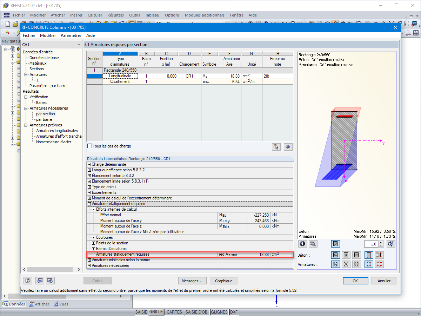The width and height of the screenshot is (421, 316).
Task: Click scale factor stepper up arrow
Action: tap(381, 242)
